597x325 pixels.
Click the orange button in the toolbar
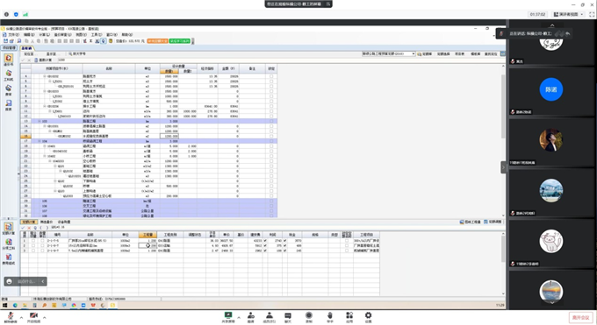[158, 40]
